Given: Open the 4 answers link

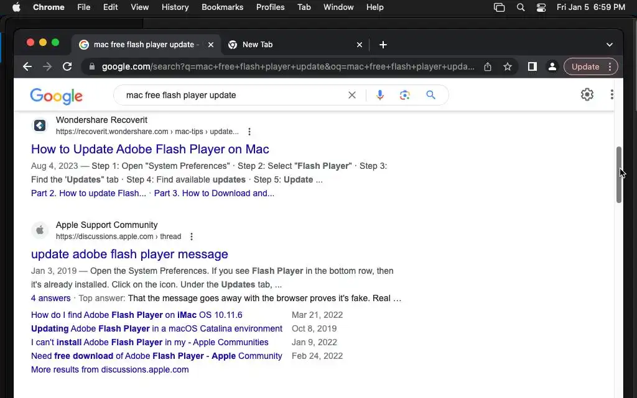Looking at the screenshot, I should point(51,298).
